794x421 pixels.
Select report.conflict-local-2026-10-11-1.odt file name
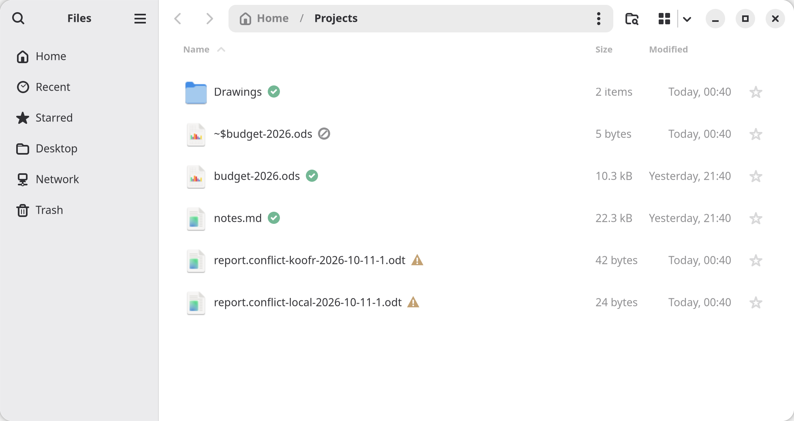point(308,302)
